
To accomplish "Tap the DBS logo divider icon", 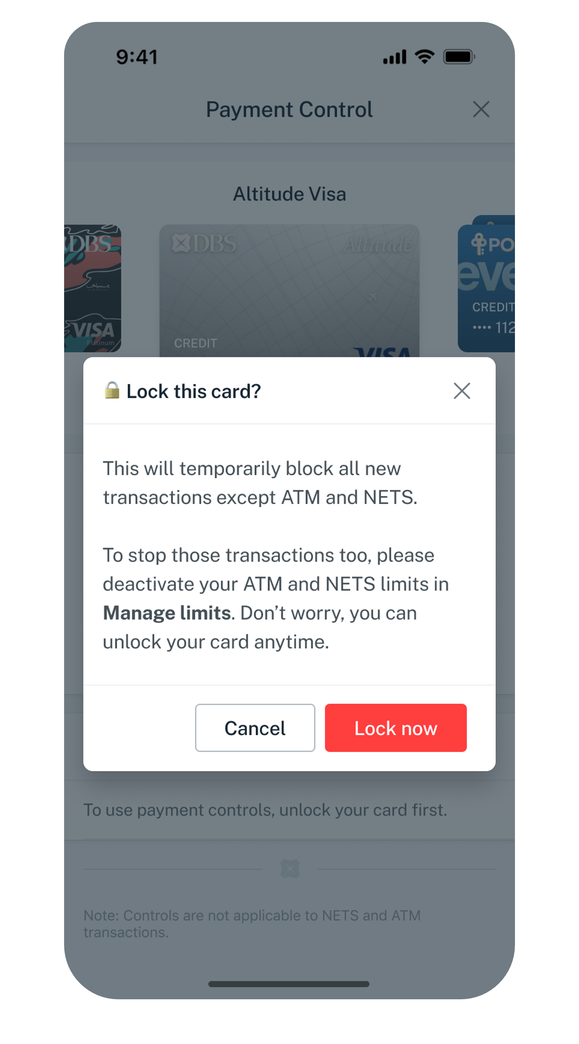I will tap(290, 869).
